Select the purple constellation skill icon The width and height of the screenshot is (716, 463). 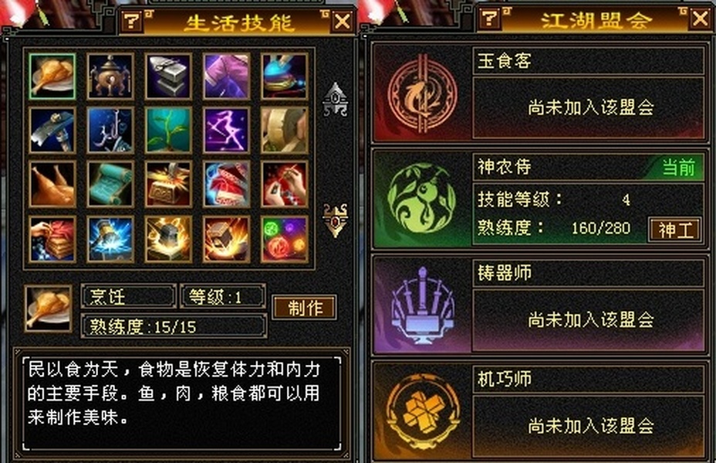point(227,130)
